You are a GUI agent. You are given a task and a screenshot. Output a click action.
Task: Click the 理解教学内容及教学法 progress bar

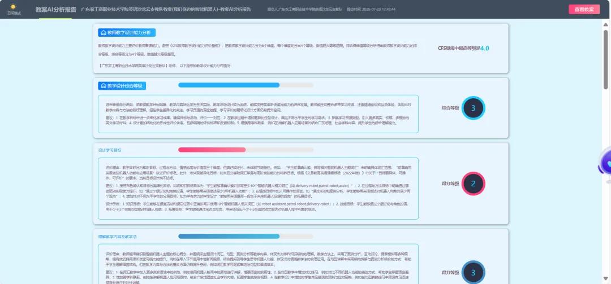tap(246, 236)
